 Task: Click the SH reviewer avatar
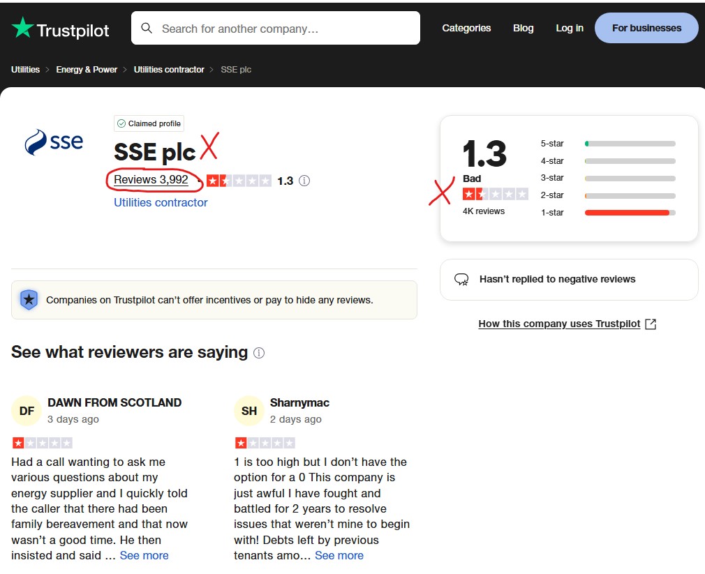click(249, 411)
